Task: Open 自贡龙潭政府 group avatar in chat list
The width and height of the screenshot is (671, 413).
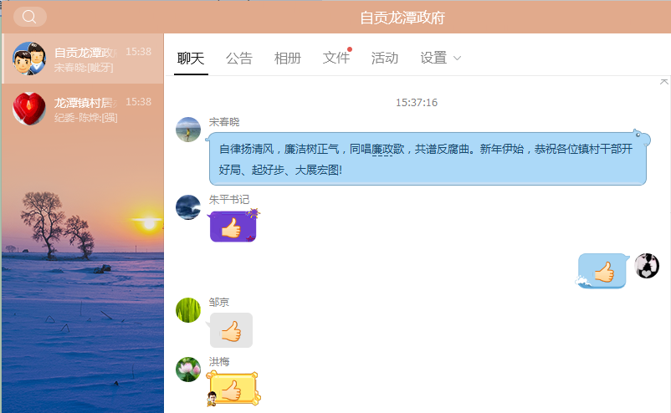Action: [29, 59]
